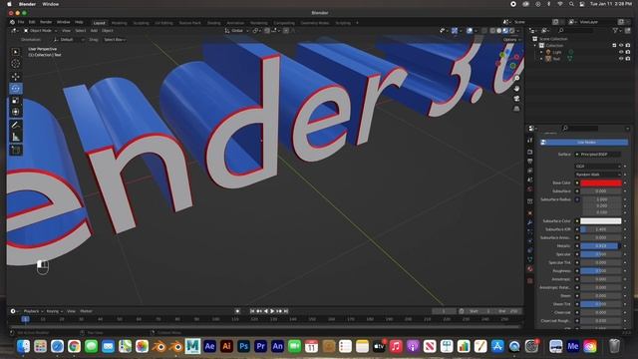This screenshot has height=359, width=638.
Task: Jump to the timeline end frame
Action: click(286, 311)
